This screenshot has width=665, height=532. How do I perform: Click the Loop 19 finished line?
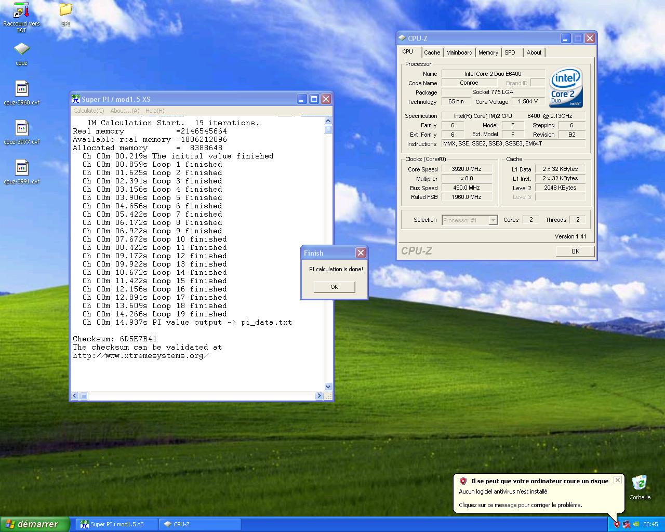click(x=155, y=314)
